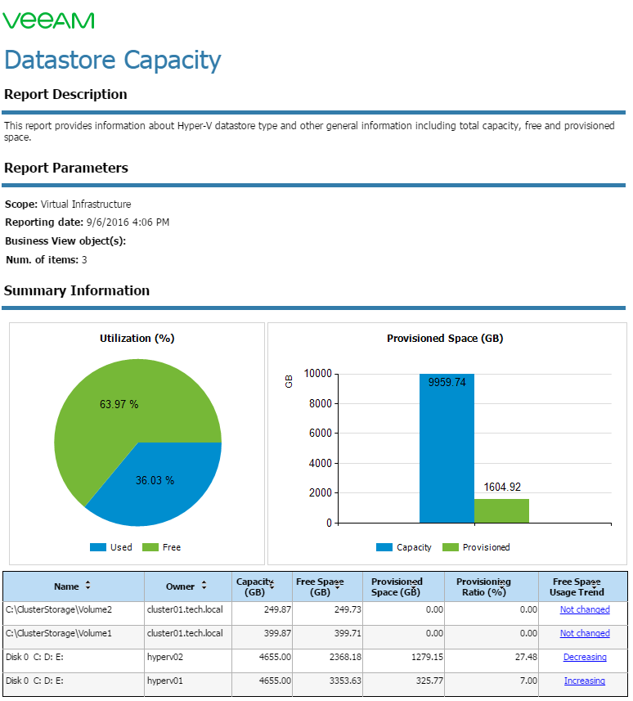Screen dimensions: 633x701
Task: Click the 249.73 free space value
Action: tap(348, 609)
